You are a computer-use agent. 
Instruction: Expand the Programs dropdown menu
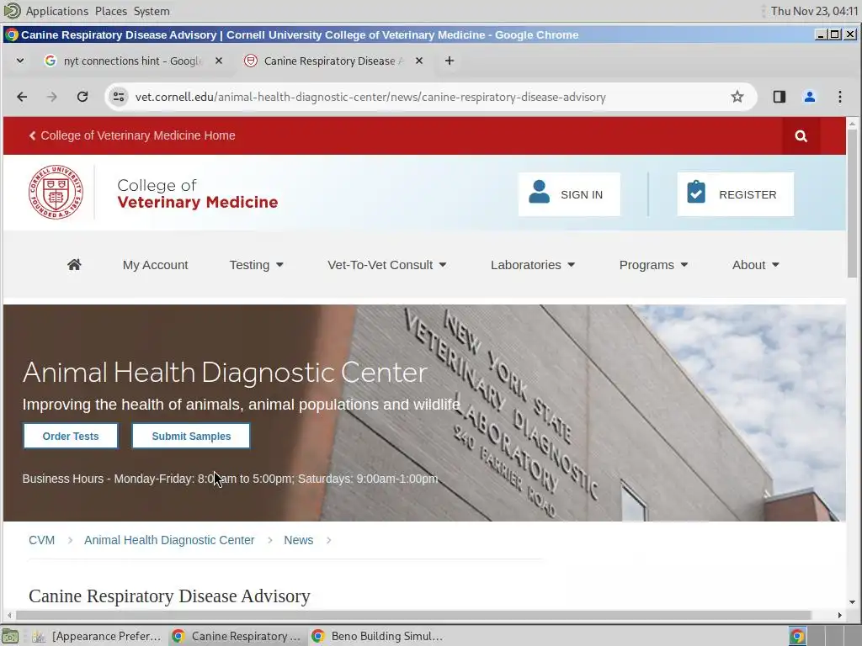(x=653, y=265)
